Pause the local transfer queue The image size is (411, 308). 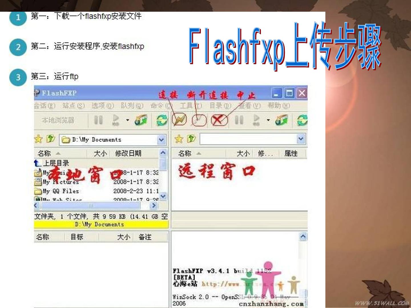point(98,120)
